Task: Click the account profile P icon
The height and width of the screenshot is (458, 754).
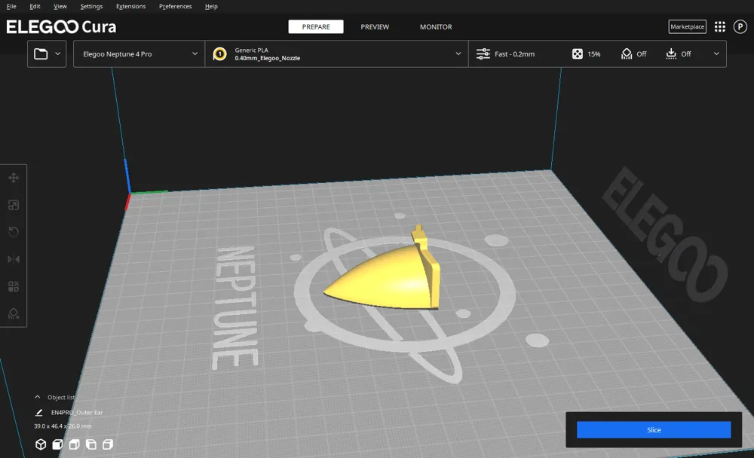Action: click(x=740, y=27)
